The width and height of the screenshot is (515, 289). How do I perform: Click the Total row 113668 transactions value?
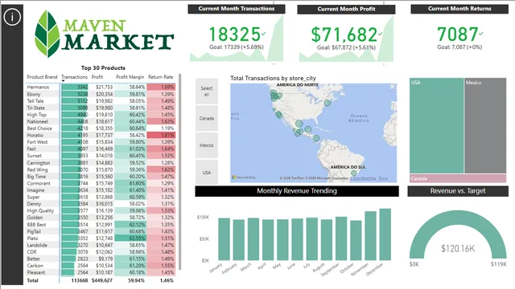80,280
